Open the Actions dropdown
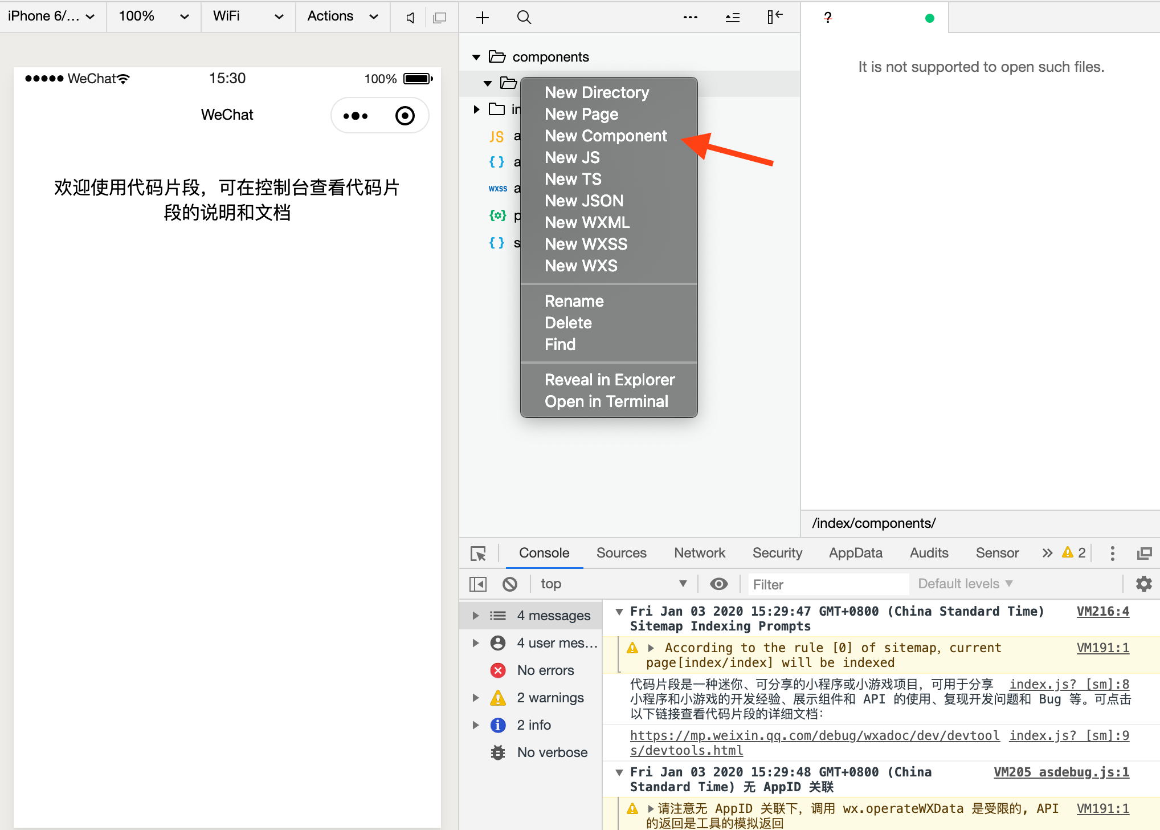1160x830 pixels. click(342, 17)
